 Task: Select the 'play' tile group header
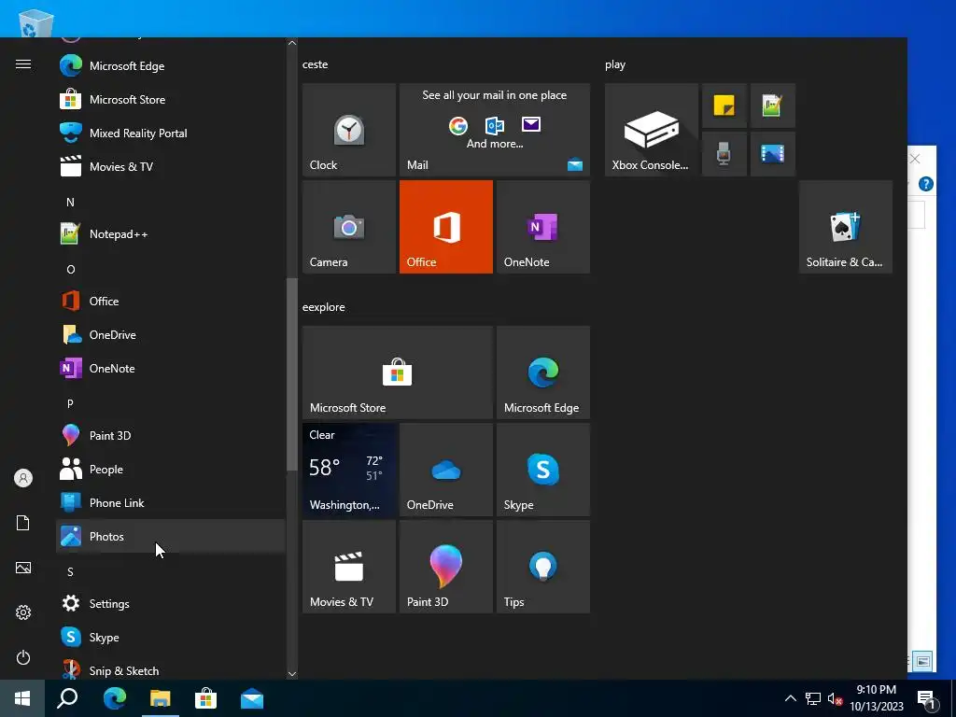(615, 64)
